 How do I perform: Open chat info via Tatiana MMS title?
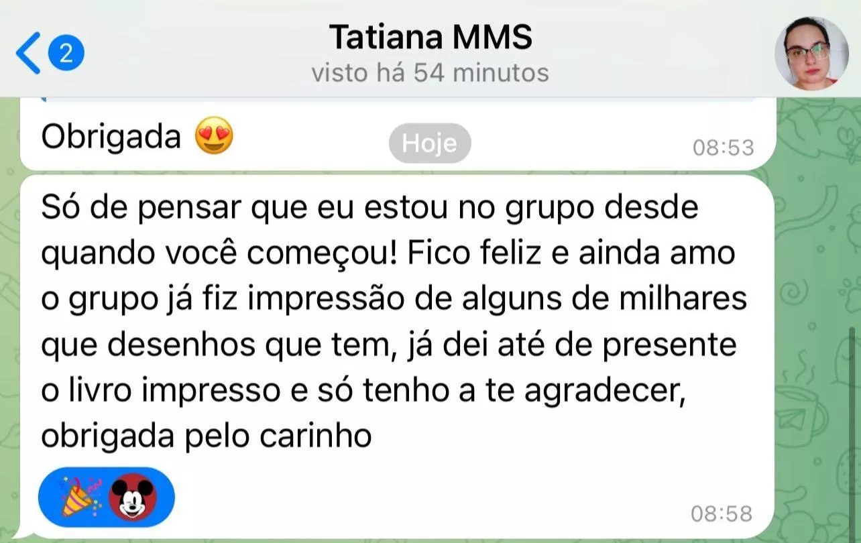point(431,38)
